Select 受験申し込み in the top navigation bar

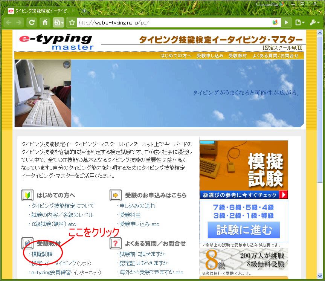click(210, 55)
